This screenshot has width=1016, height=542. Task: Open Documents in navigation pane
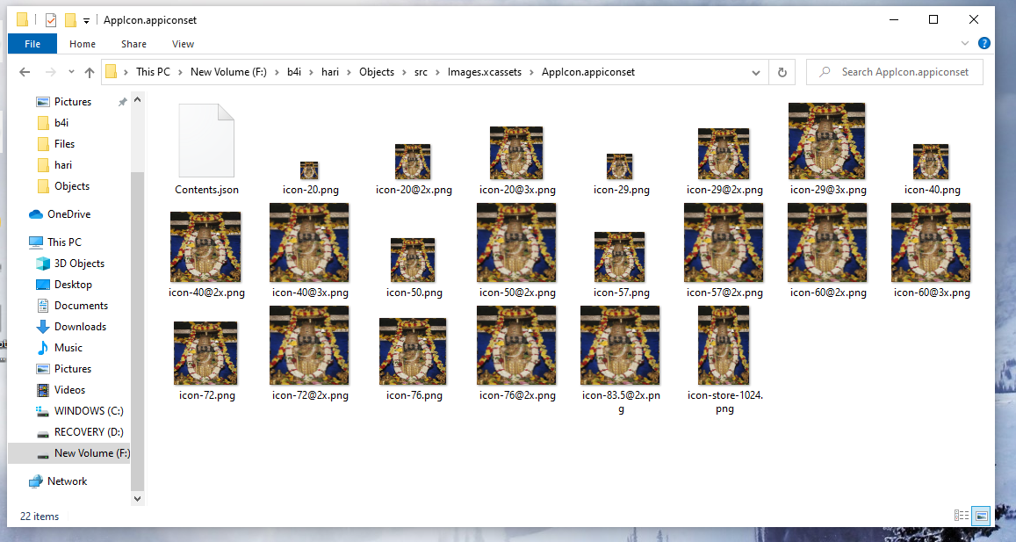click(x=81, y=306)
